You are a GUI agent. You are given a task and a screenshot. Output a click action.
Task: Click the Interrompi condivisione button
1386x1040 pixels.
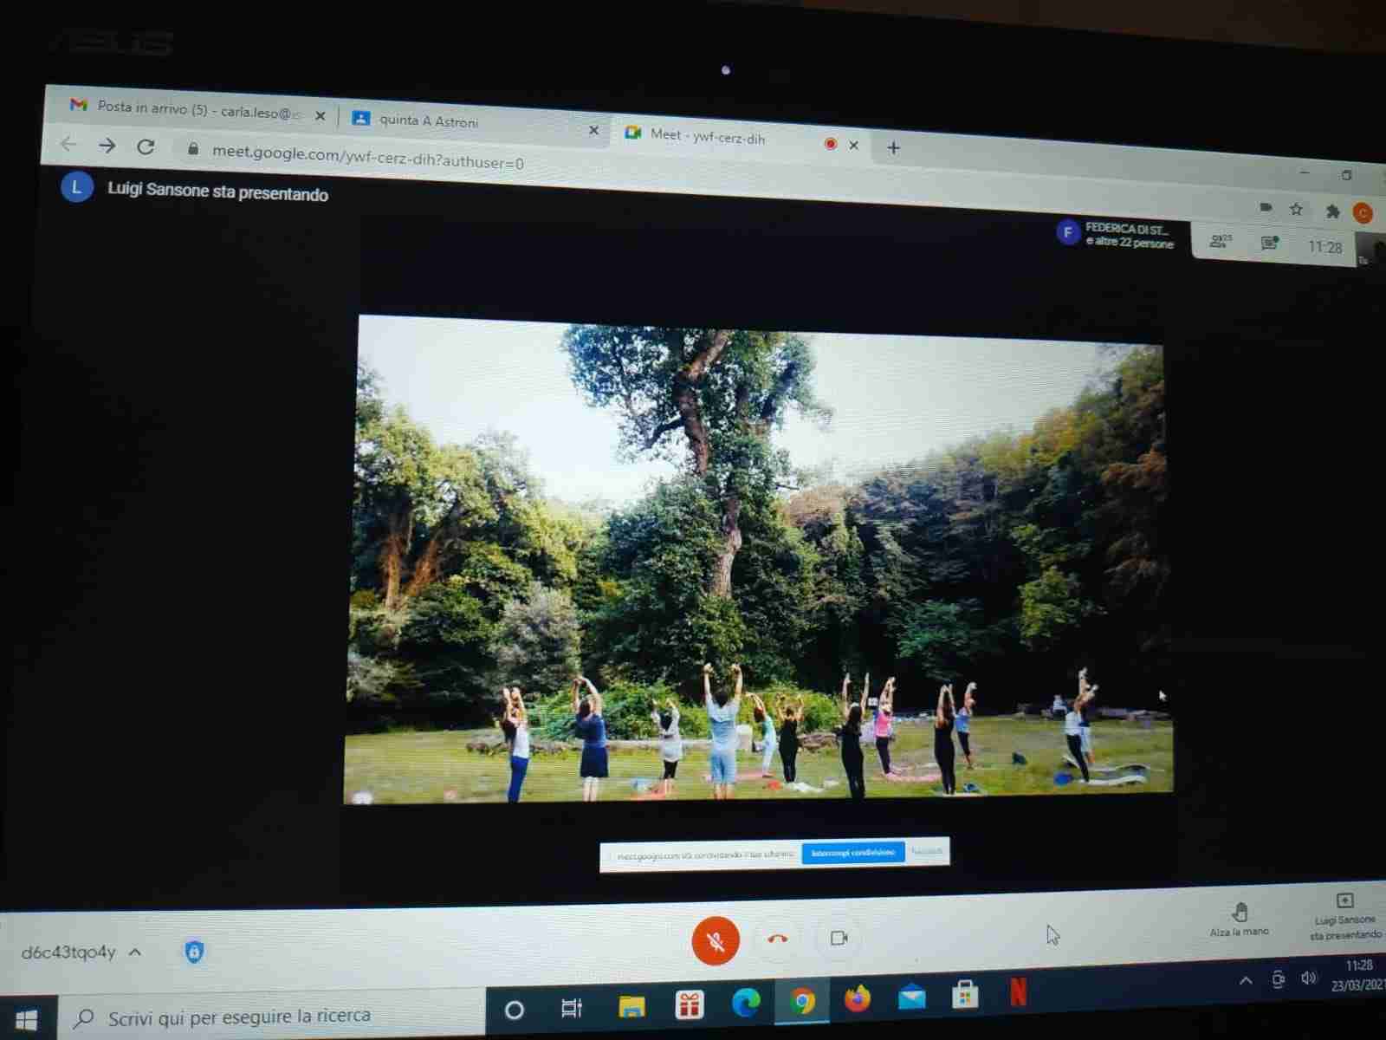click(852, 853)
